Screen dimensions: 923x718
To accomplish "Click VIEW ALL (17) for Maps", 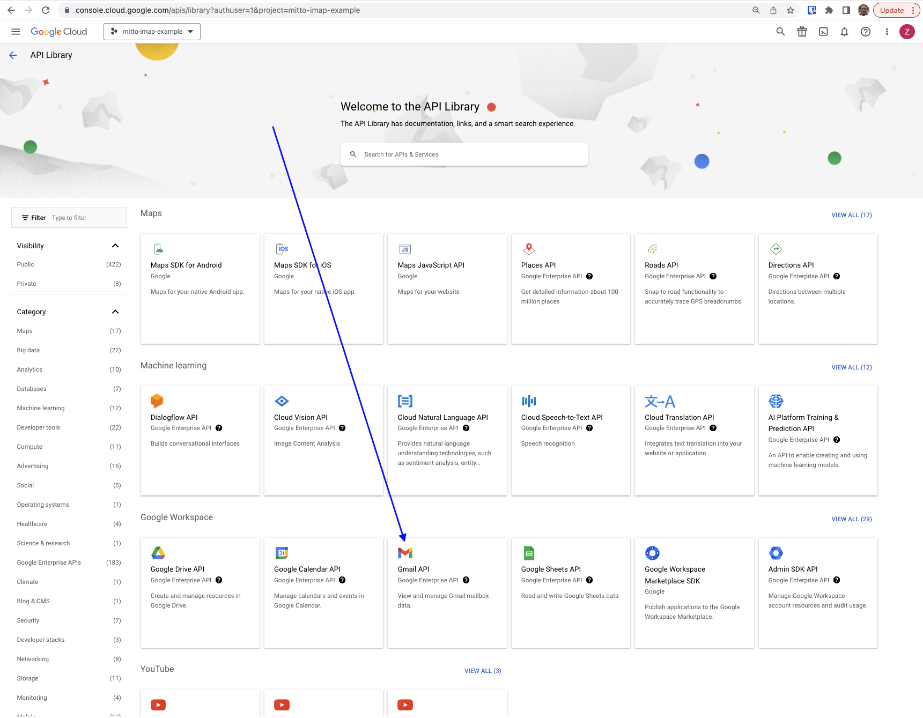I will point(851,215).
